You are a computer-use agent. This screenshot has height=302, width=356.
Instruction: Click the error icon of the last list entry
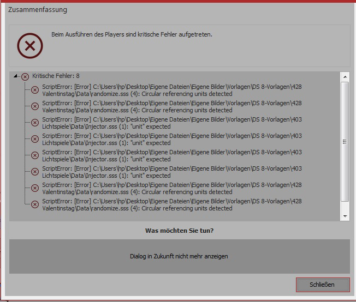point(35,204)
